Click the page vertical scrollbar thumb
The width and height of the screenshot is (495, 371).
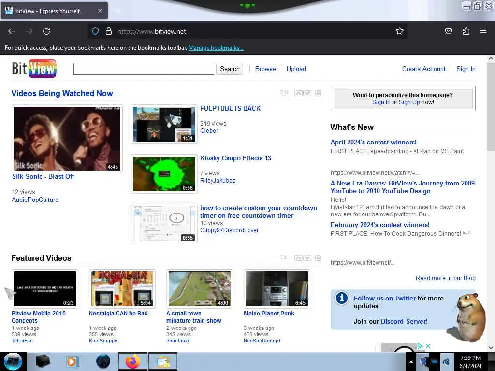coord(490,106)
